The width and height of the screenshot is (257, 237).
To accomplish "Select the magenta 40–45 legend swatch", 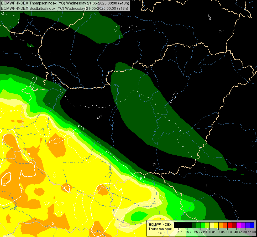I will point(239,225).
